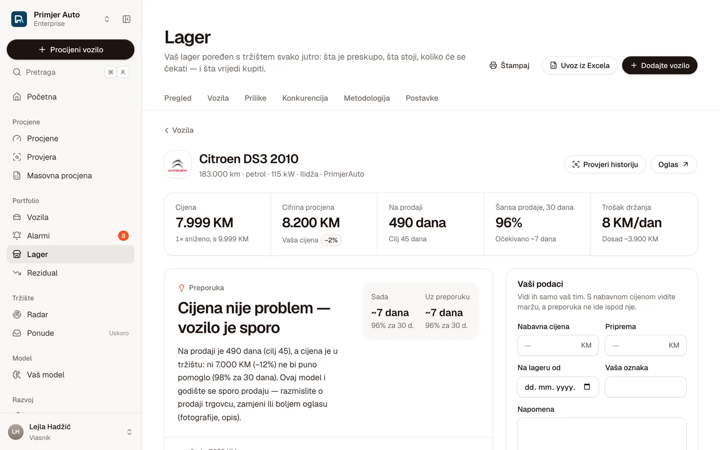Open the Postavke tab
Viewport: 720px width, 450px height.
point(422,98)
